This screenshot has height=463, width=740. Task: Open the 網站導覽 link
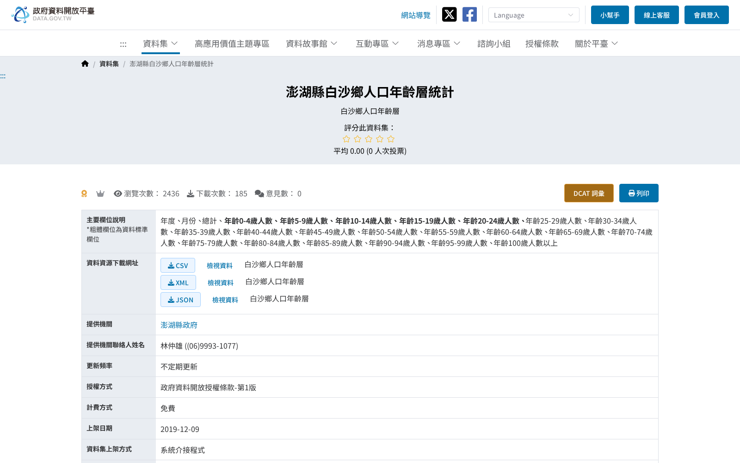pyautogui.click(x=416, y=15)
